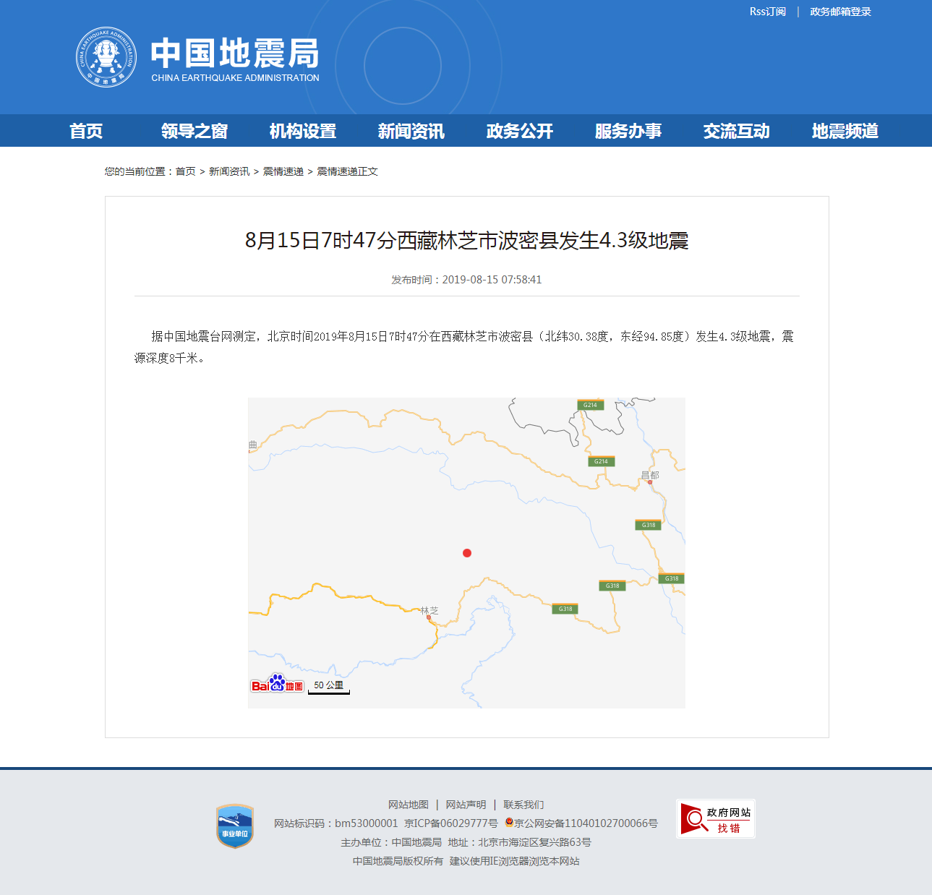The image size is (932, 895).
Task: Select the red earthquake epicenter dot
Action: pos(467,553)
